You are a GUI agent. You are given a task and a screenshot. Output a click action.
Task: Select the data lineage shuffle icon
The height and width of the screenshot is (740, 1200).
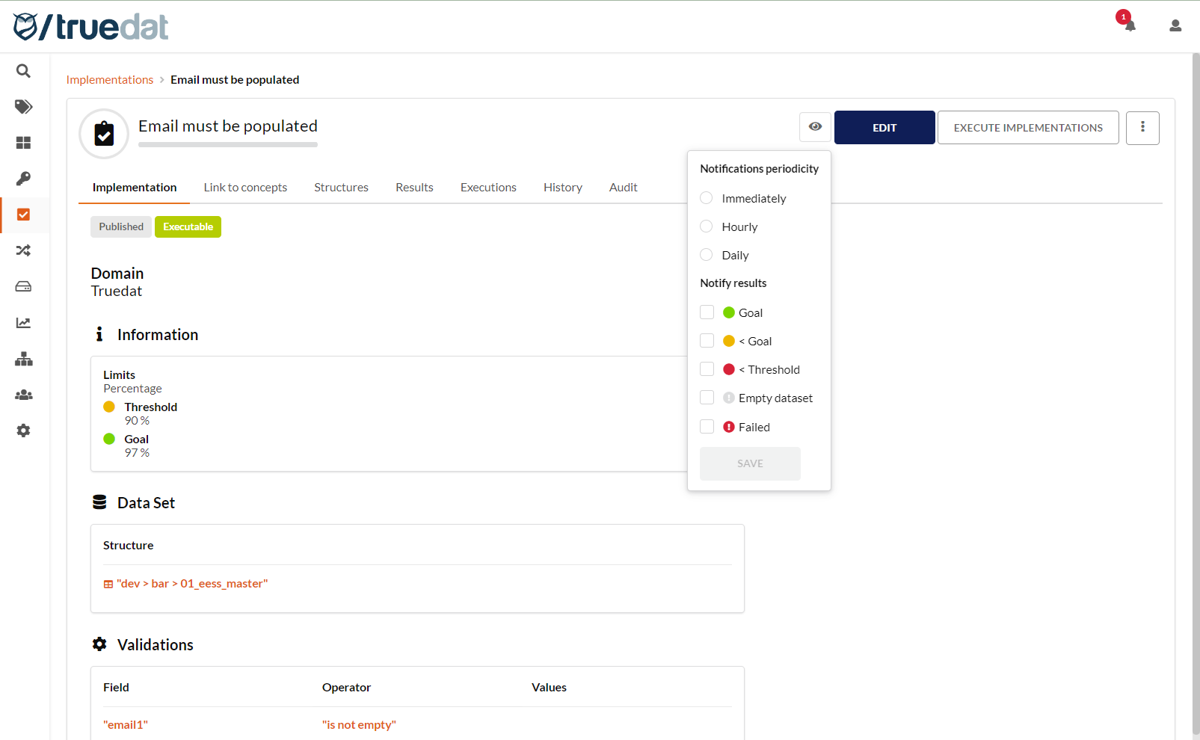tap(23, 250)
